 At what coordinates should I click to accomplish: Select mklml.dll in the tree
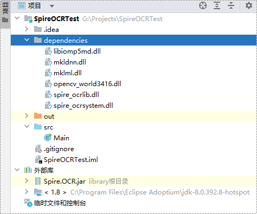click(x=68, y=73)
